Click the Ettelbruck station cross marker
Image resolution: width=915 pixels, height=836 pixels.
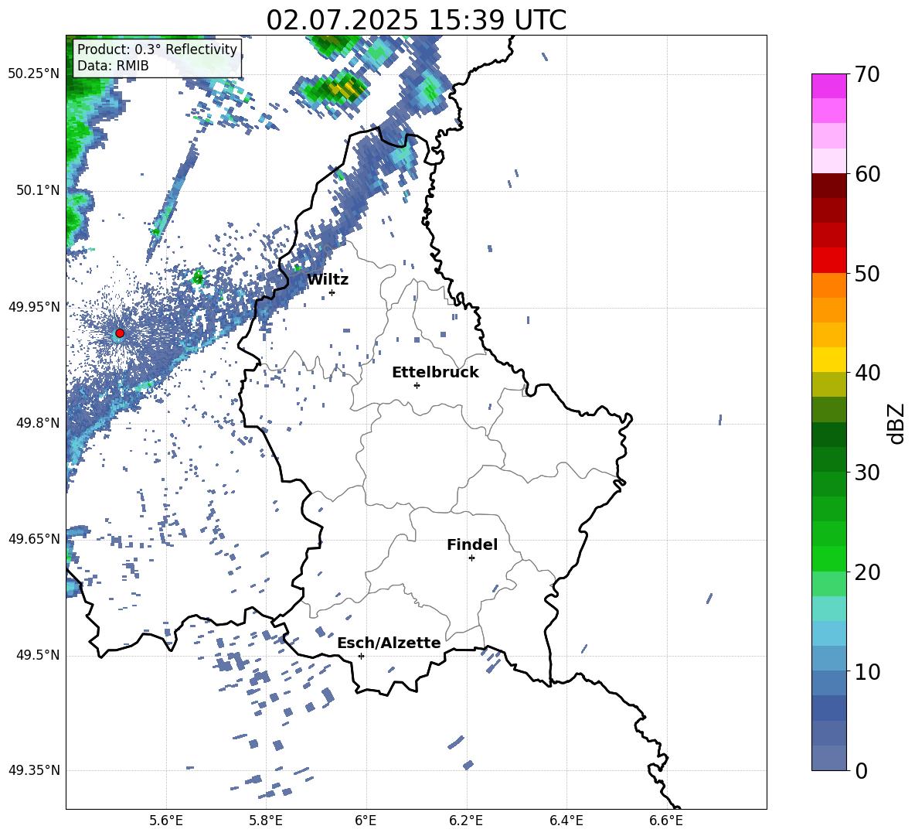417,385
